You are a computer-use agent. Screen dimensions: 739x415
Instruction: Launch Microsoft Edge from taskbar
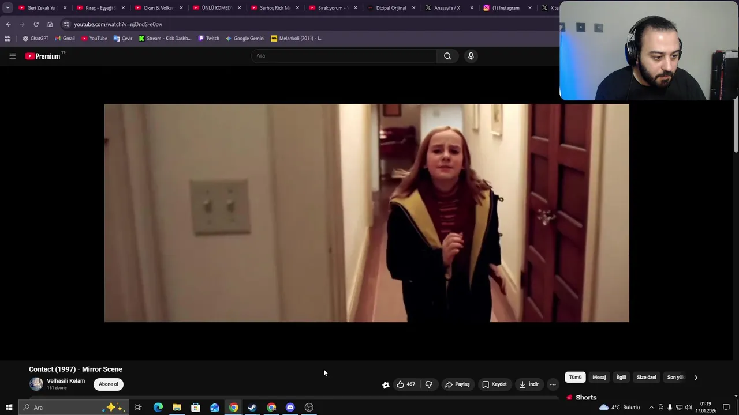[158, 408]
